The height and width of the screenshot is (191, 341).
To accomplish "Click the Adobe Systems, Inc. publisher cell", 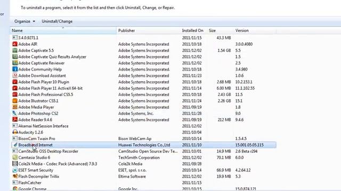I will 136,113.
